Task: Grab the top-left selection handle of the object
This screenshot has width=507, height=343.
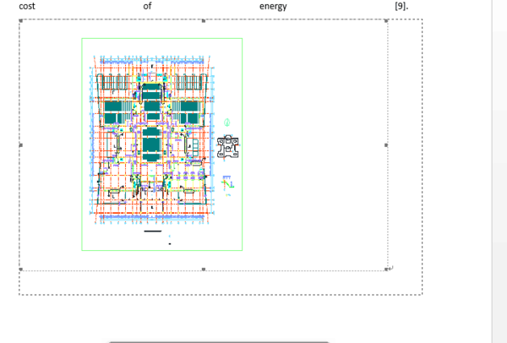Action: [x=20, y=20]
